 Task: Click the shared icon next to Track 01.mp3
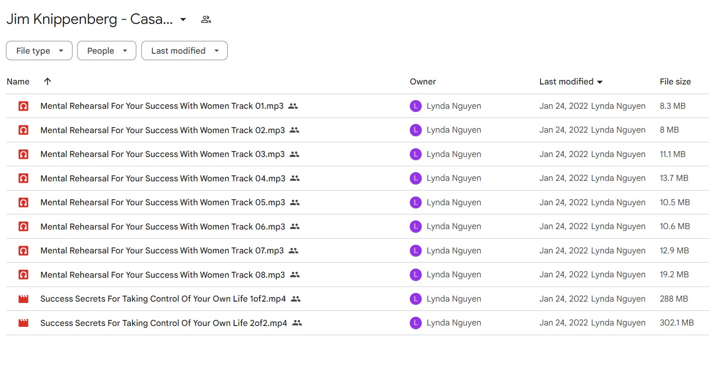coord(293,106)
